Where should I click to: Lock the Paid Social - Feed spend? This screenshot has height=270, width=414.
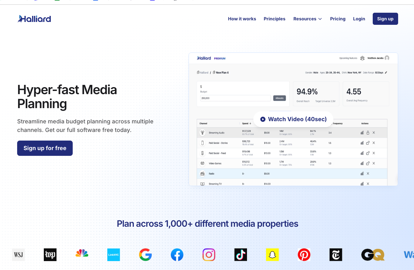[x=368, y=153]
